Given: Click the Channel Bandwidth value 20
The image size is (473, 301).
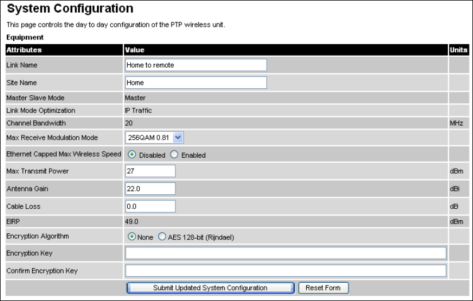Looking at the screenshot, I should point(129,123).
